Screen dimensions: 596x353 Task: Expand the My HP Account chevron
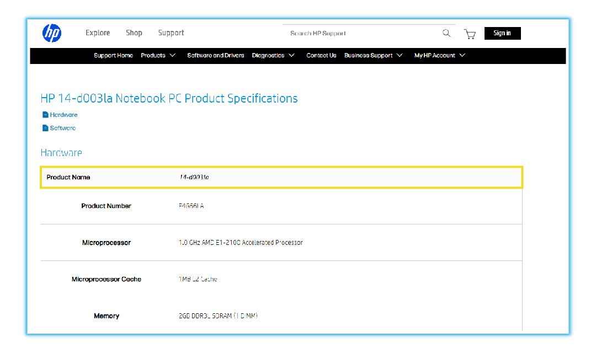[x=462, y=56]
